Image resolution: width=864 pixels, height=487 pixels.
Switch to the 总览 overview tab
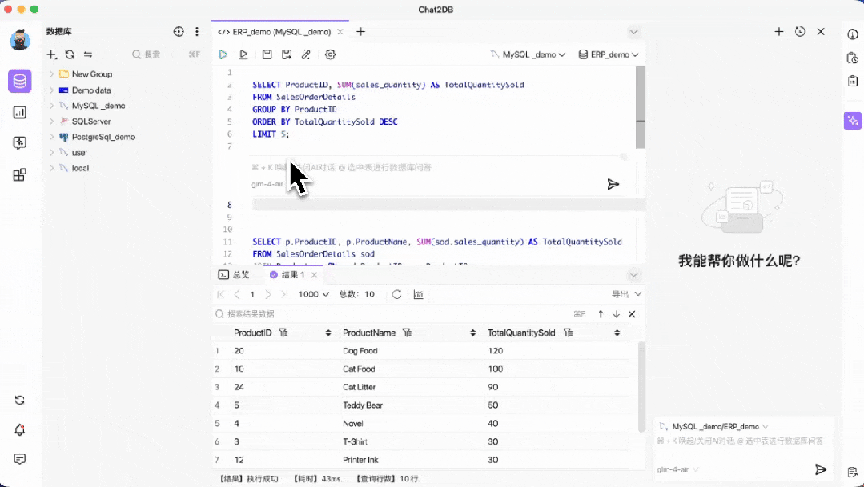pos(234,275)
